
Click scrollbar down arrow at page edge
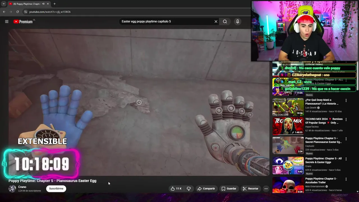click(x=357, y=192)
